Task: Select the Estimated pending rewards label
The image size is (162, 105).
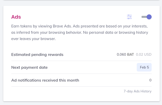Action: 37,54
